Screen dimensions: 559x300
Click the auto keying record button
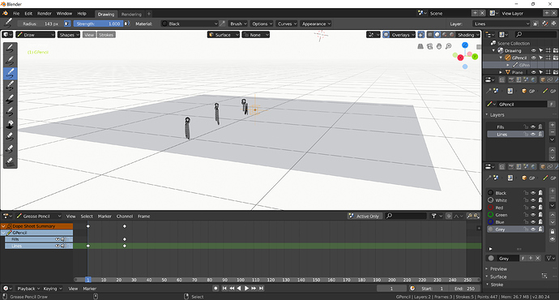click(x=215, y=288)
